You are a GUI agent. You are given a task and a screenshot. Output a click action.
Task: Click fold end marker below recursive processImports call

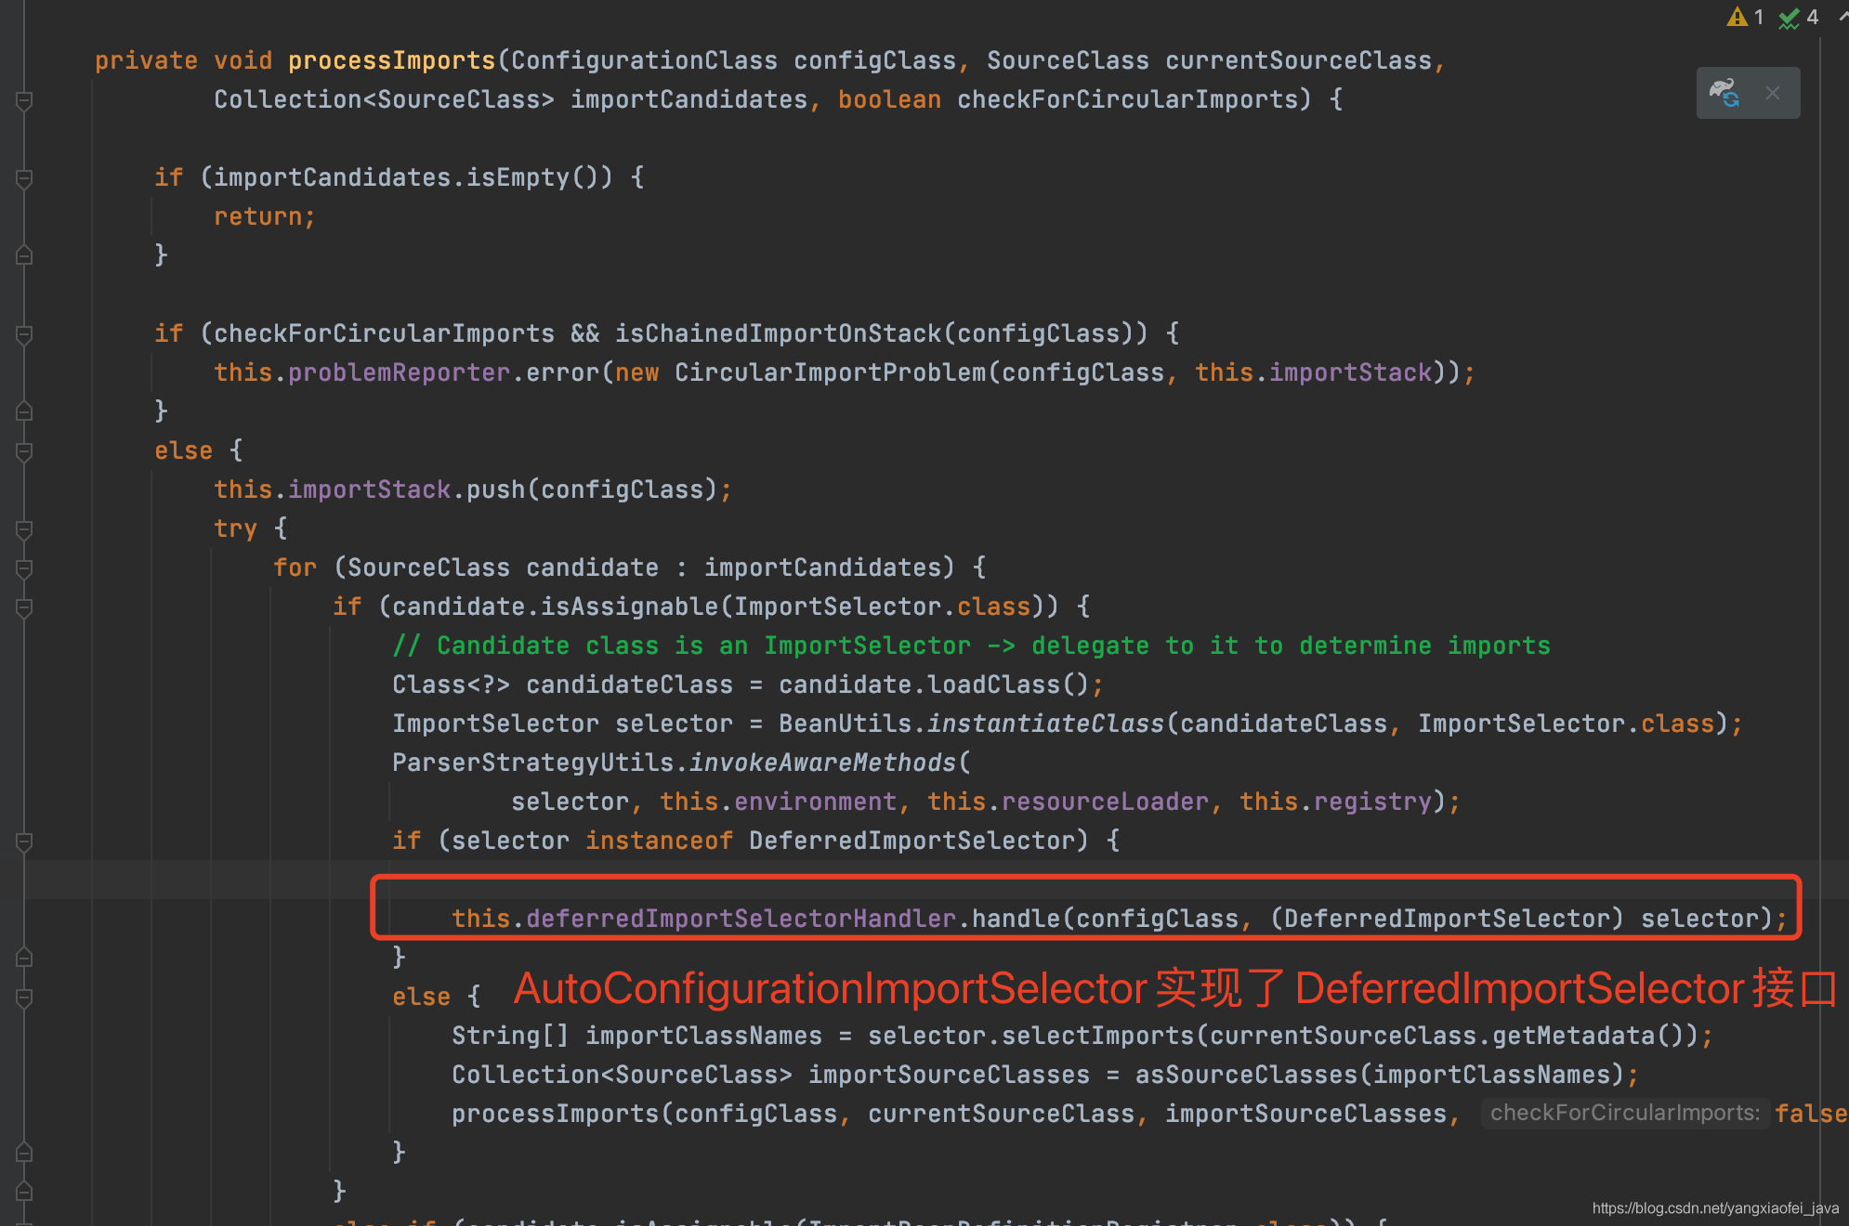pos(25,1153)
